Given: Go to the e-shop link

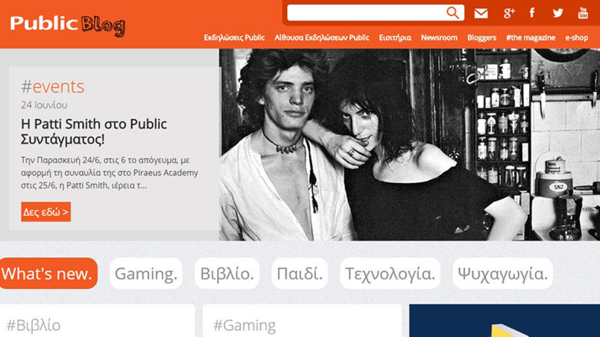Looking at the screenshot, I should point(576,38).
